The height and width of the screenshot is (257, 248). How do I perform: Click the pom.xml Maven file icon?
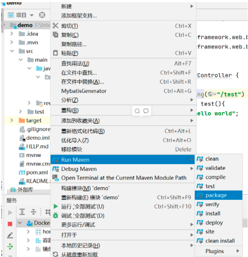pyautogui.click(x=22, y=172)
